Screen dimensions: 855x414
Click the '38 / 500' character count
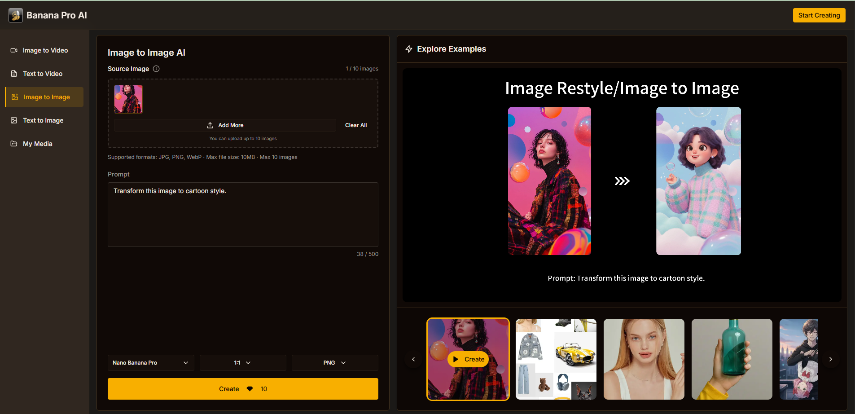point(368,254)
